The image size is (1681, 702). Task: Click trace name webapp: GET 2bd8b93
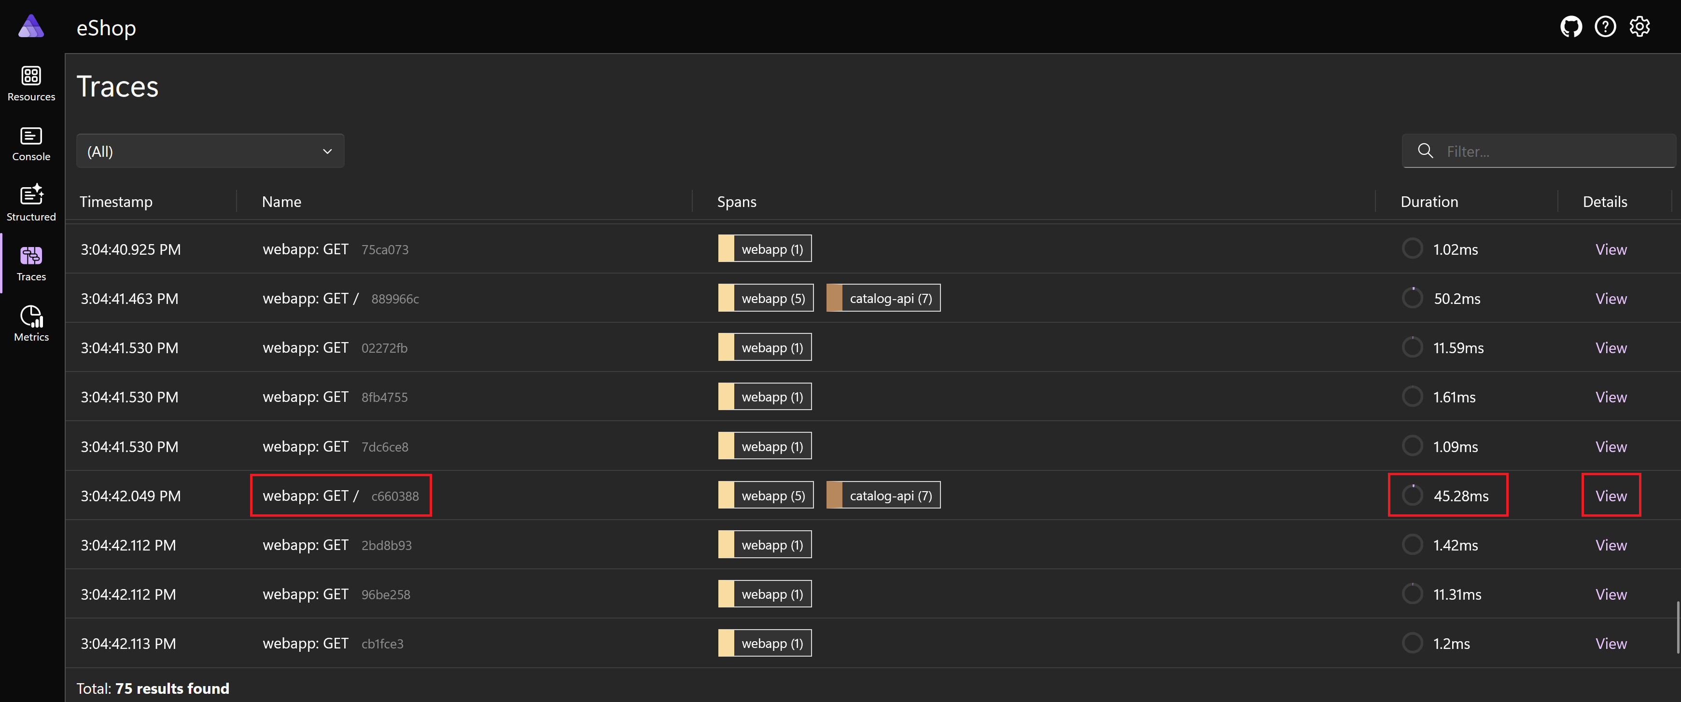point(336,545)
